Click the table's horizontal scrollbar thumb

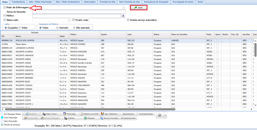coord(90,109)
